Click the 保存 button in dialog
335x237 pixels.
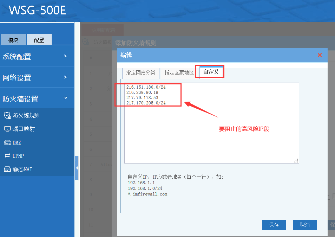(274, 225)
